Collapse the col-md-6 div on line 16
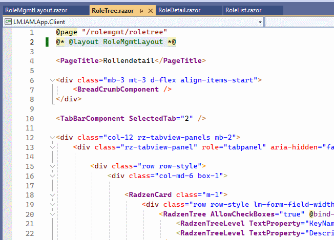Screen dimensions: 334x240 (x=52, y=176)
